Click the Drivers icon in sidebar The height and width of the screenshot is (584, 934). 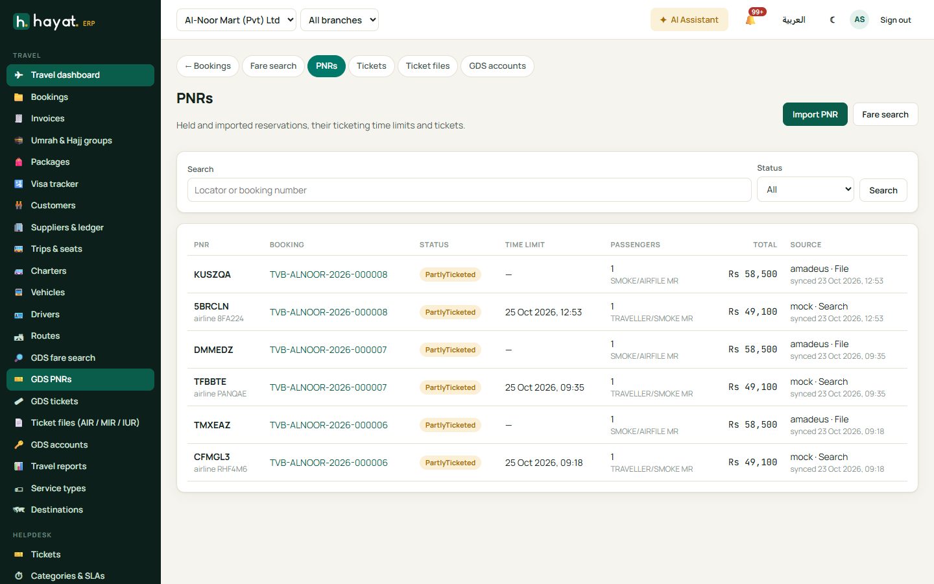click(x=19, y=315)
